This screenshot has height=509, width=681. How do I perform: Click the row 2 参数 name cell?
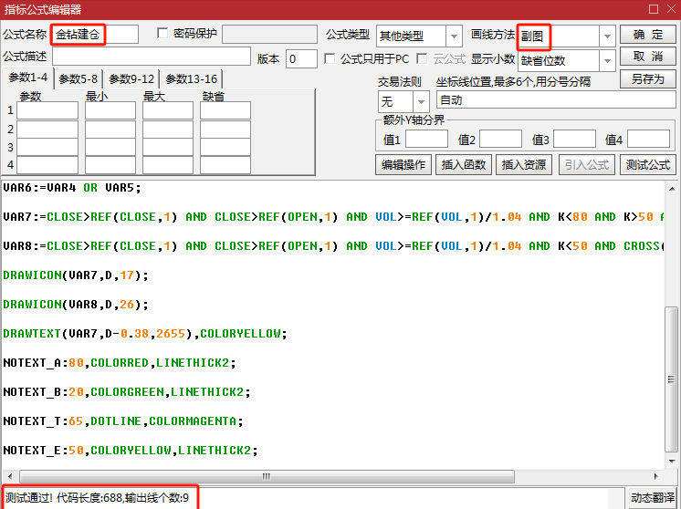[x=47, y=130]
